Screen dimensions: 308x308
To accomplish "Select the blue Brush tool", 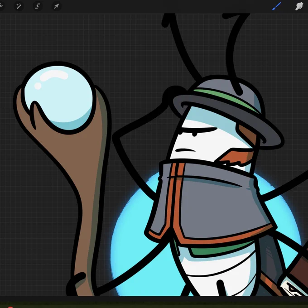I will (x=277, y=6).
